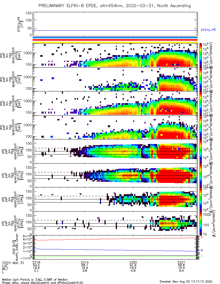Click the red 'D' component label
Viewport: 220px width, 284px height.
(x=202, y=237)
